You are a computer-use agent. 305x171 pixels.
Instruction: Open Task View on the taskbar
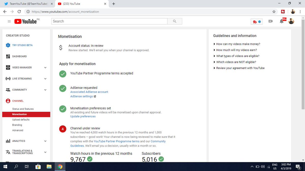pos(27,166)
